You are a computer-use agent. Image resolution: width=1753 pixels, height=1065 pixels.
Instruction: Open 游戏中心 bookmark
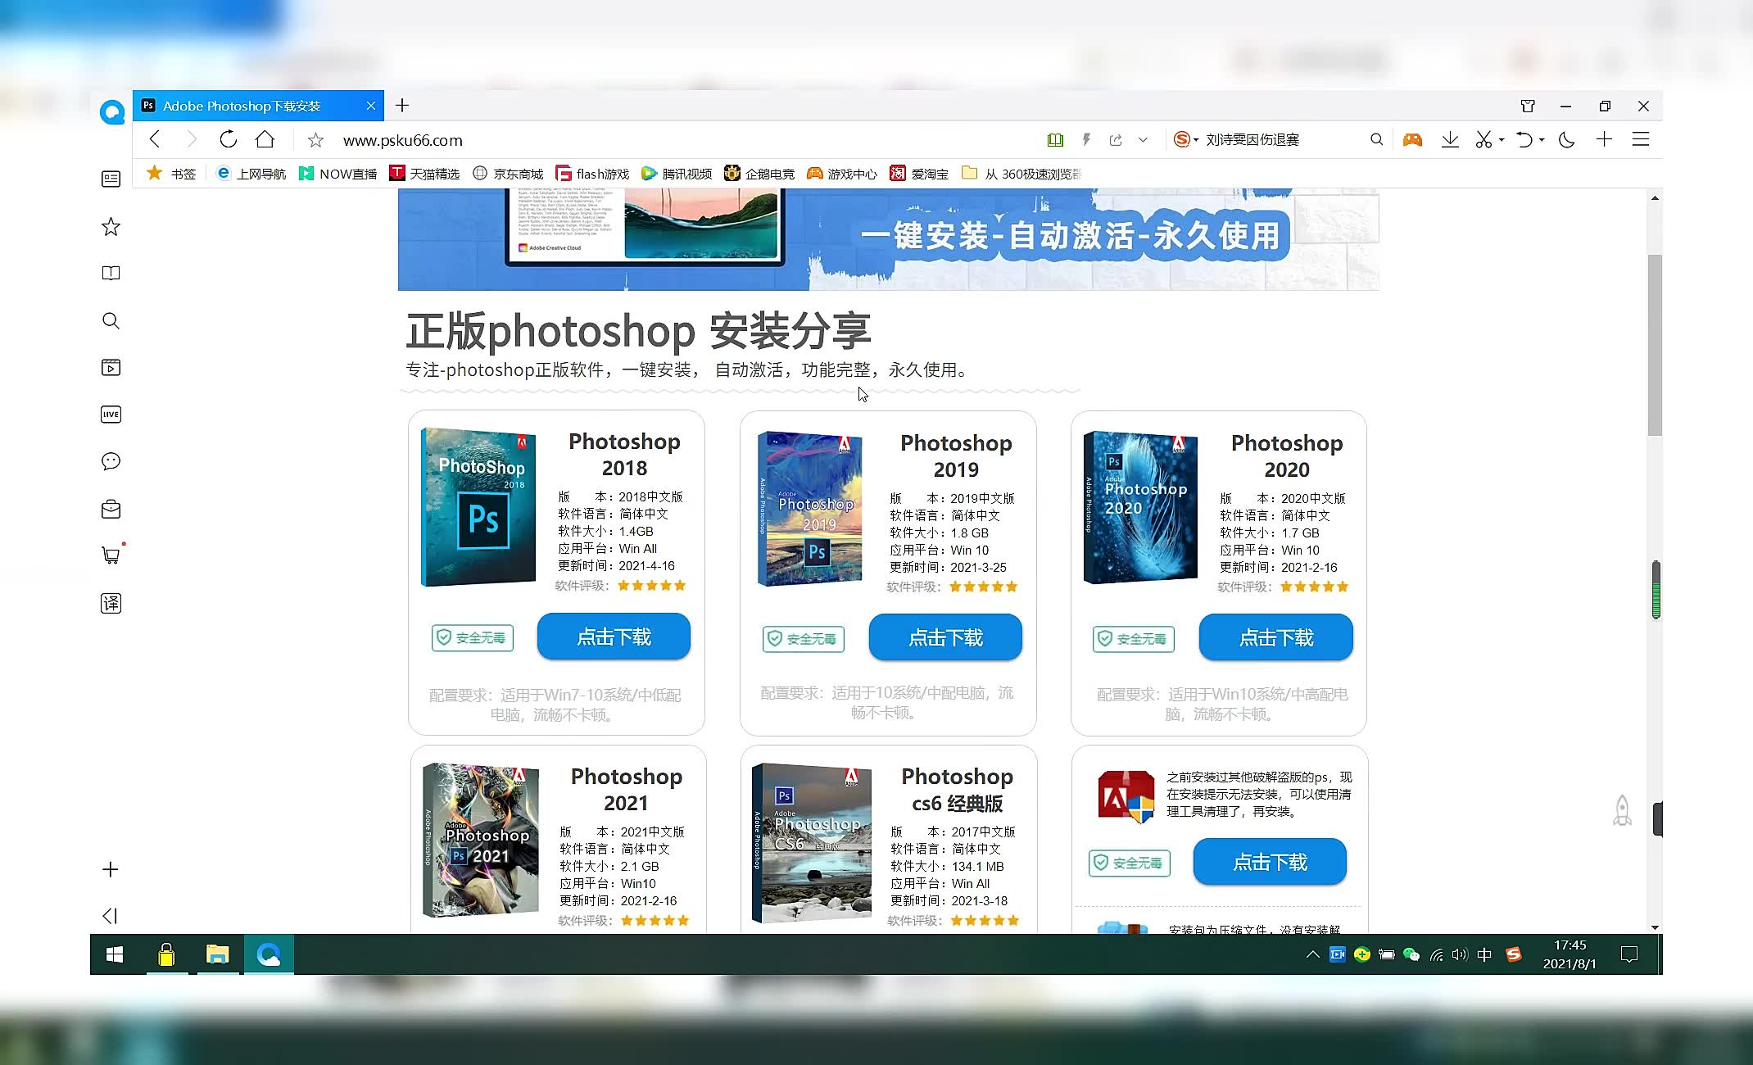(842, 174)
